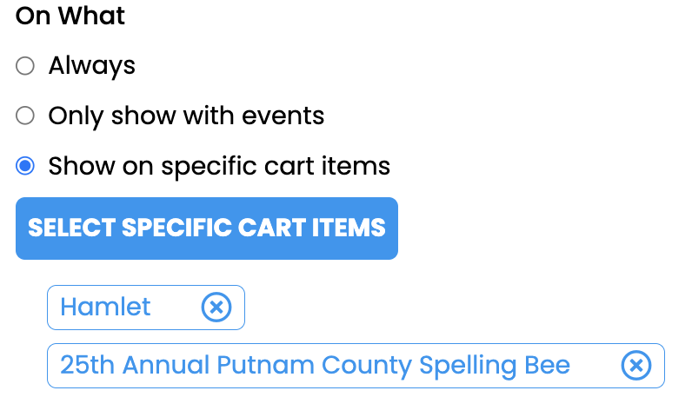Click the X icon in the Hamlet chip
Screen dimensions: 692x417
(x=216, y=308)
